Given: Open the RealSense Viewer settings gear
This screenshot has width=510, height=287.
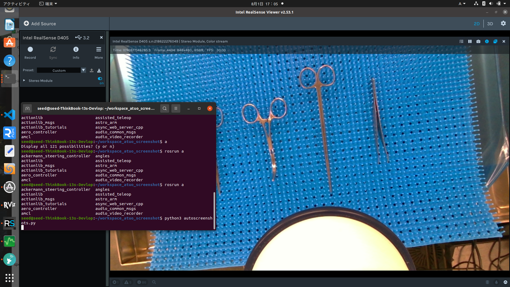Looking at the screenshot, I should pos(503,24).
